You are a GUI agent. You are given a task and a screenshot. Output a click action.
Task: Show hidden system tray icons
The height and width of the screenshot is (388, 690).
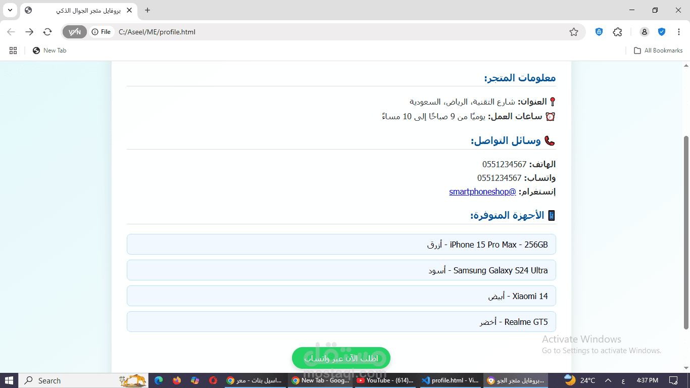click(x=608, y=380)
